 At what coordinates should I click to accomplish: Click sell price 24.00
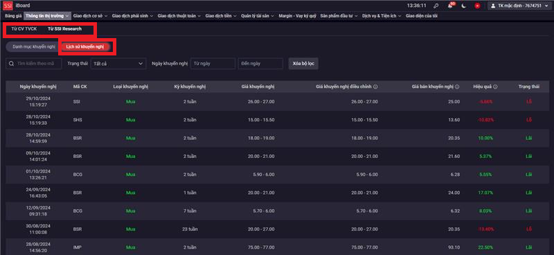pos(454,193)
